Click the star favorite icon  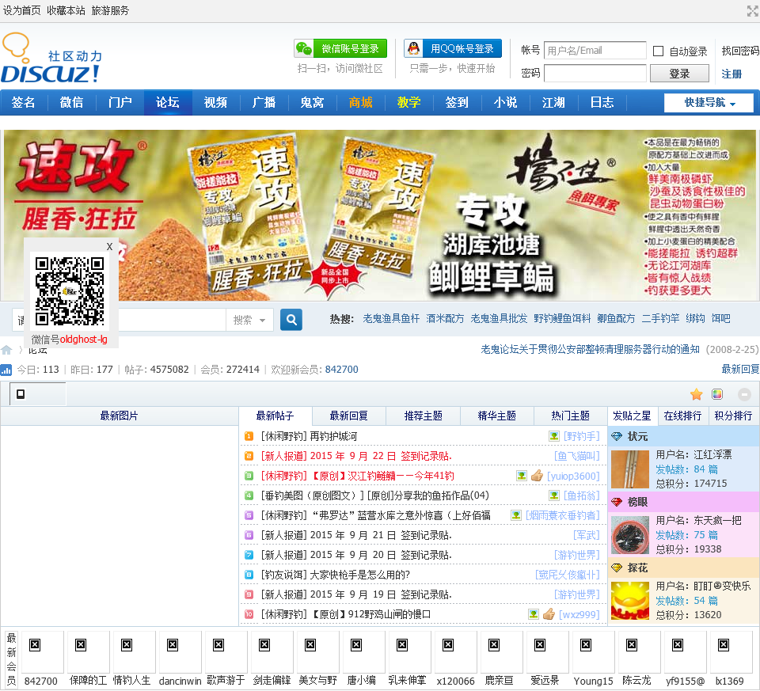697,394
